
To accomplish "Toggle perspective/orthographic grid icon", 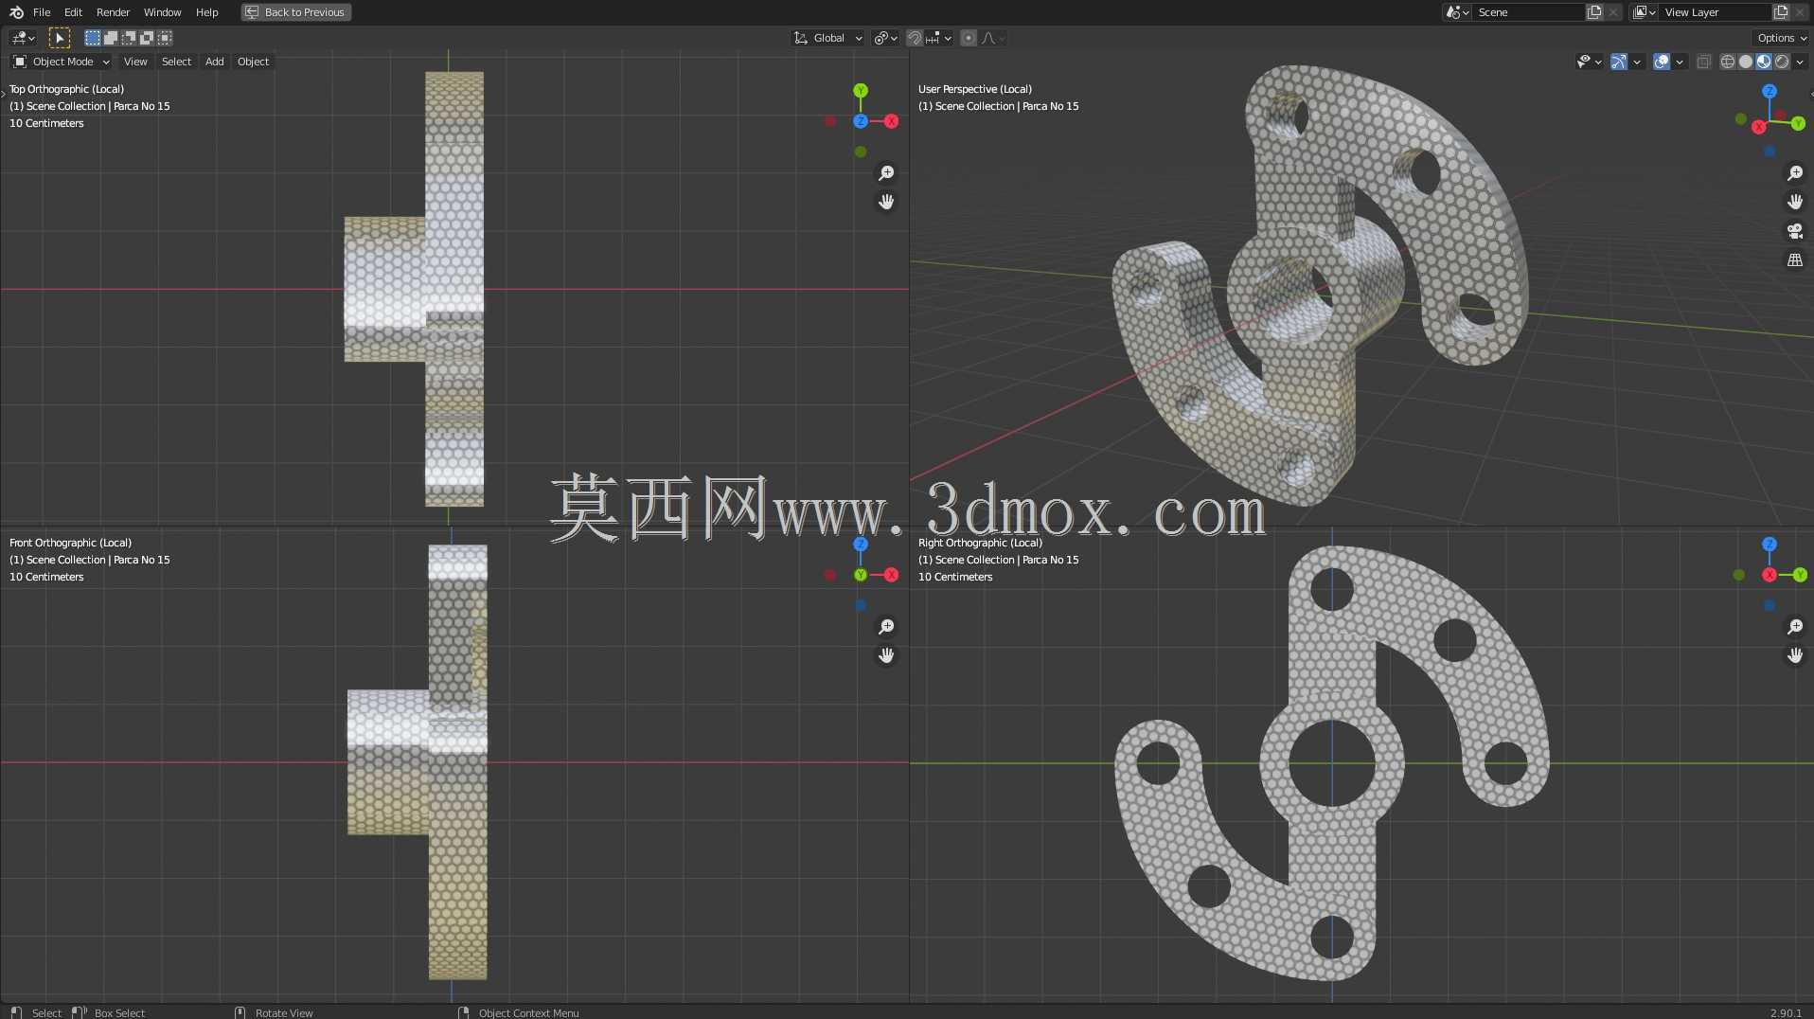I will coord(1795,259).
